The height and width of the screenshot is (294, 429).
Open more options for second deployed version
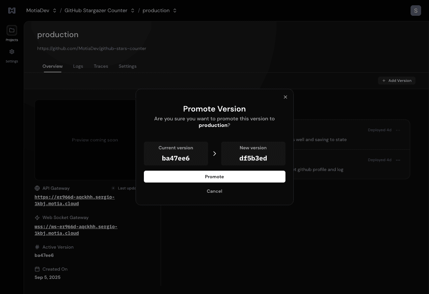click(x=398, y=160)
